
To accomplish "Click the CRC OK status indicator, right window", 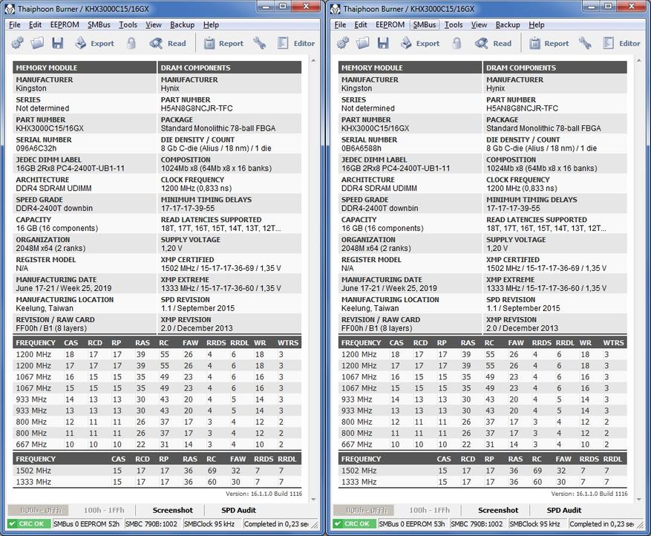I will click(x=355, y=524).
